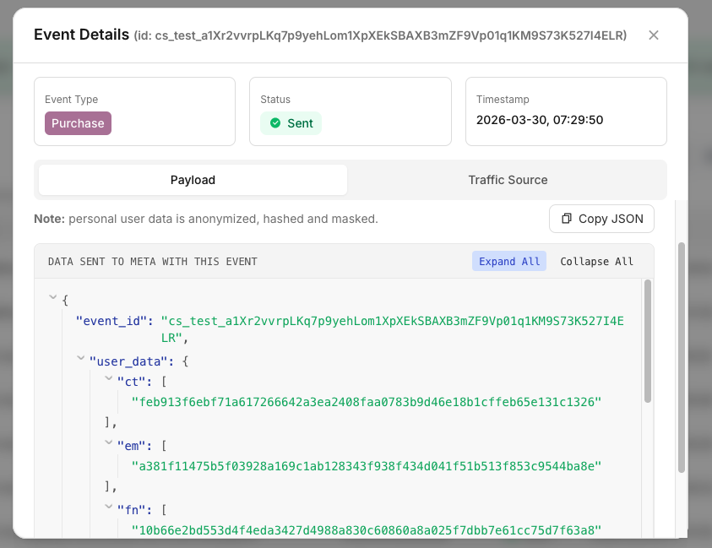Screen dimensions: 712x548
Task: Collapse the "ct" array chevron
Action: pyautogui.click(x=109, y=380)
